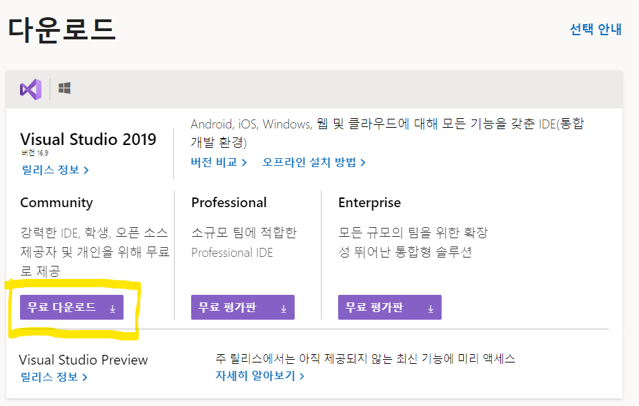
Task: Click the Professional IDE description text
Action: click(x=244, y=242)
